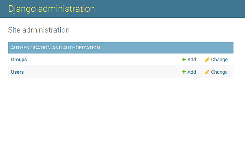Click the empty space in the Groups row

click(x=103, y=60)
